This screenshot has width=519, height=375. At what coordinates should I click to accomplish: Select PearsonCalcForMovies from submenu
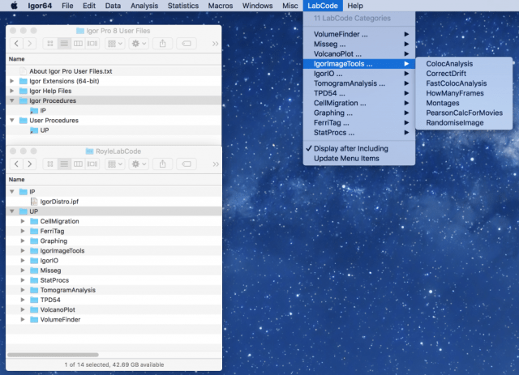(x=464, y=113)
